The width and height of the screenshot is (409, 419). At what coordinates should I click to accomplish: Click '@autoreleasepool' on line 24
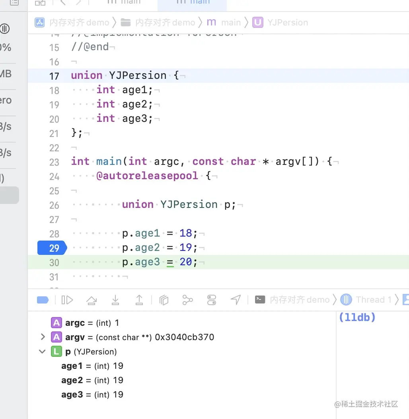click(x=147, y=176)
